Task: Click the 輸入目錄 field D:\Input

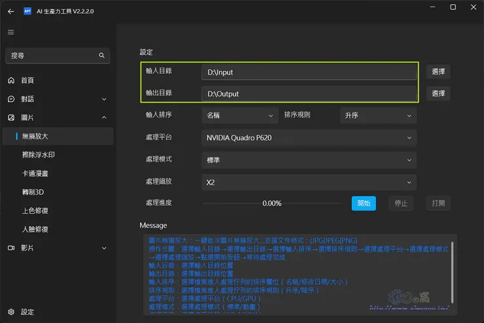Action: (309, 72)
